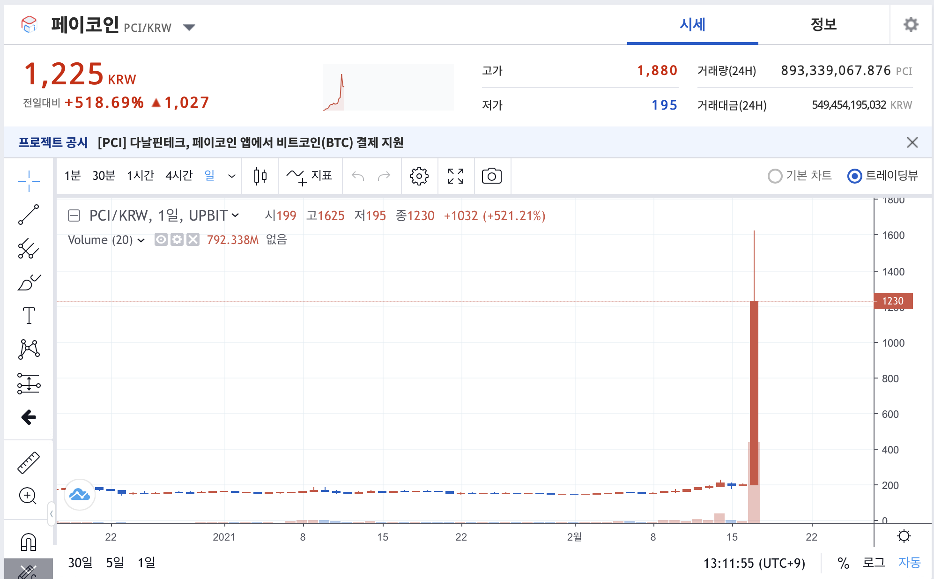The width and height of the screenshot is (934, 579).
Task: Select the trend line drawing tool
Action: click(29, 215)
